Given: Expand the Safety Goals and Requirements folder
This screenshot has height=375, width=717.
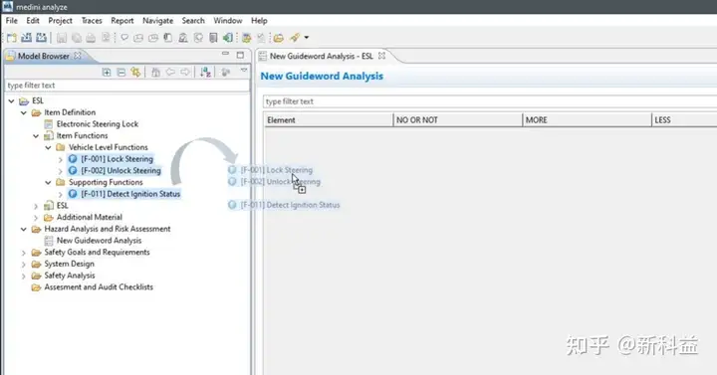Looking at the screenshot, I should click(x=24, y=253).
